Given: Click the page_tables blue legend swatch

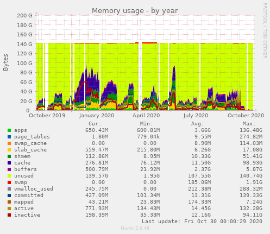Looking at the screenshot, I should pyautogui.click(x=9, y=137).
